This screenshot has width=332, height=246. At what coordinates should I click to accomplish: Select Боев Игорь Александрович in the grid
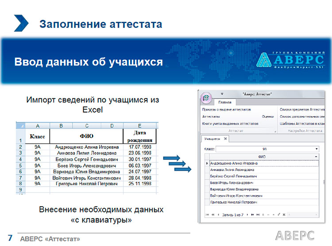tap(264, 183)
